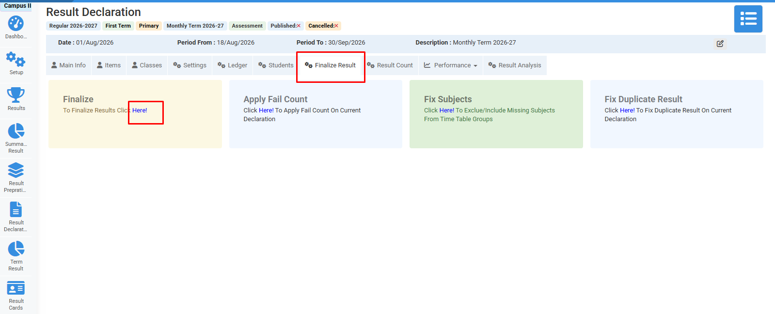Click the Published status tag

[285, 26]
